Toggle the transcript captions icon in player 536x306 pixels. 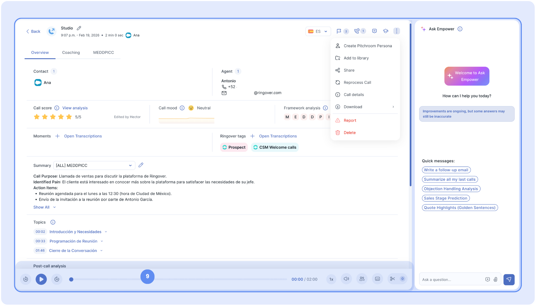(x=377, y=279)
